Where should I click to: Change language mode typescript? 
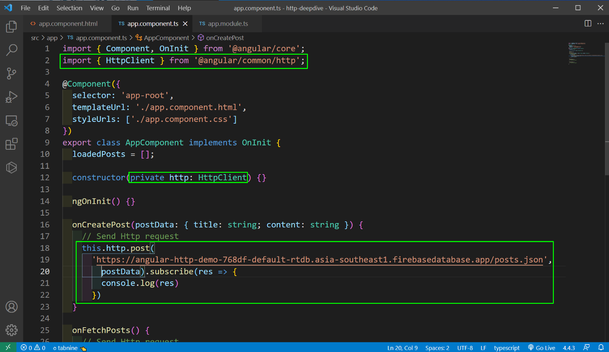507,348
